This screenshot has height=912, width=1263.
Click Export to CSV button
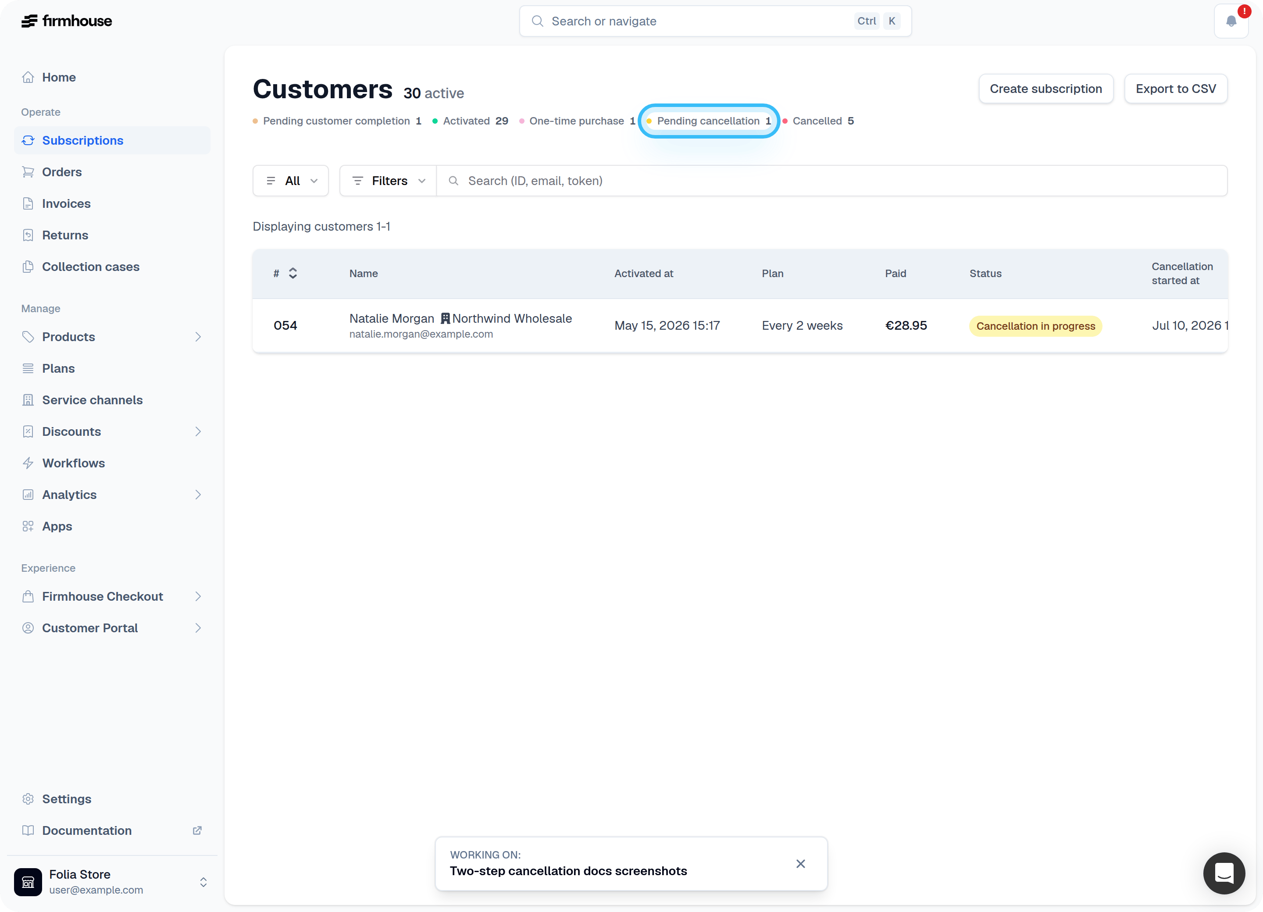tap(1176, 89)
